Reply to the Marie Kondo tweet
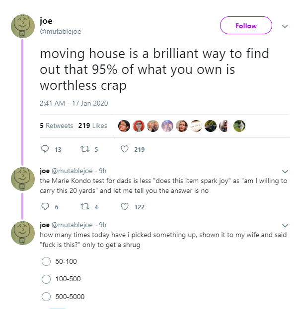The width and height of the screenshot is (298, 309). 45,206
